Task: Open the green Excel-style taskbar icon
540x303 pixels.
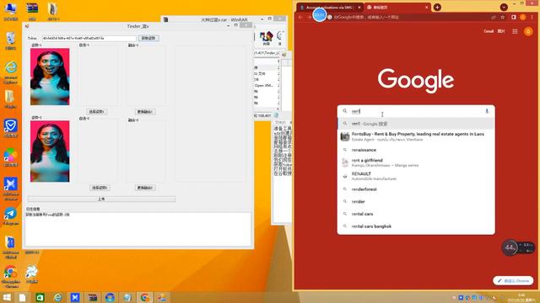Action: 40,297
